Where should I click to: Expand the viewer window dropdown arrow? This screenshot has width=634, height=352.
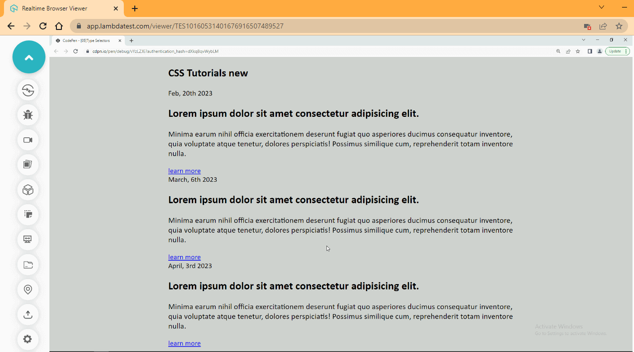point(601,8)
